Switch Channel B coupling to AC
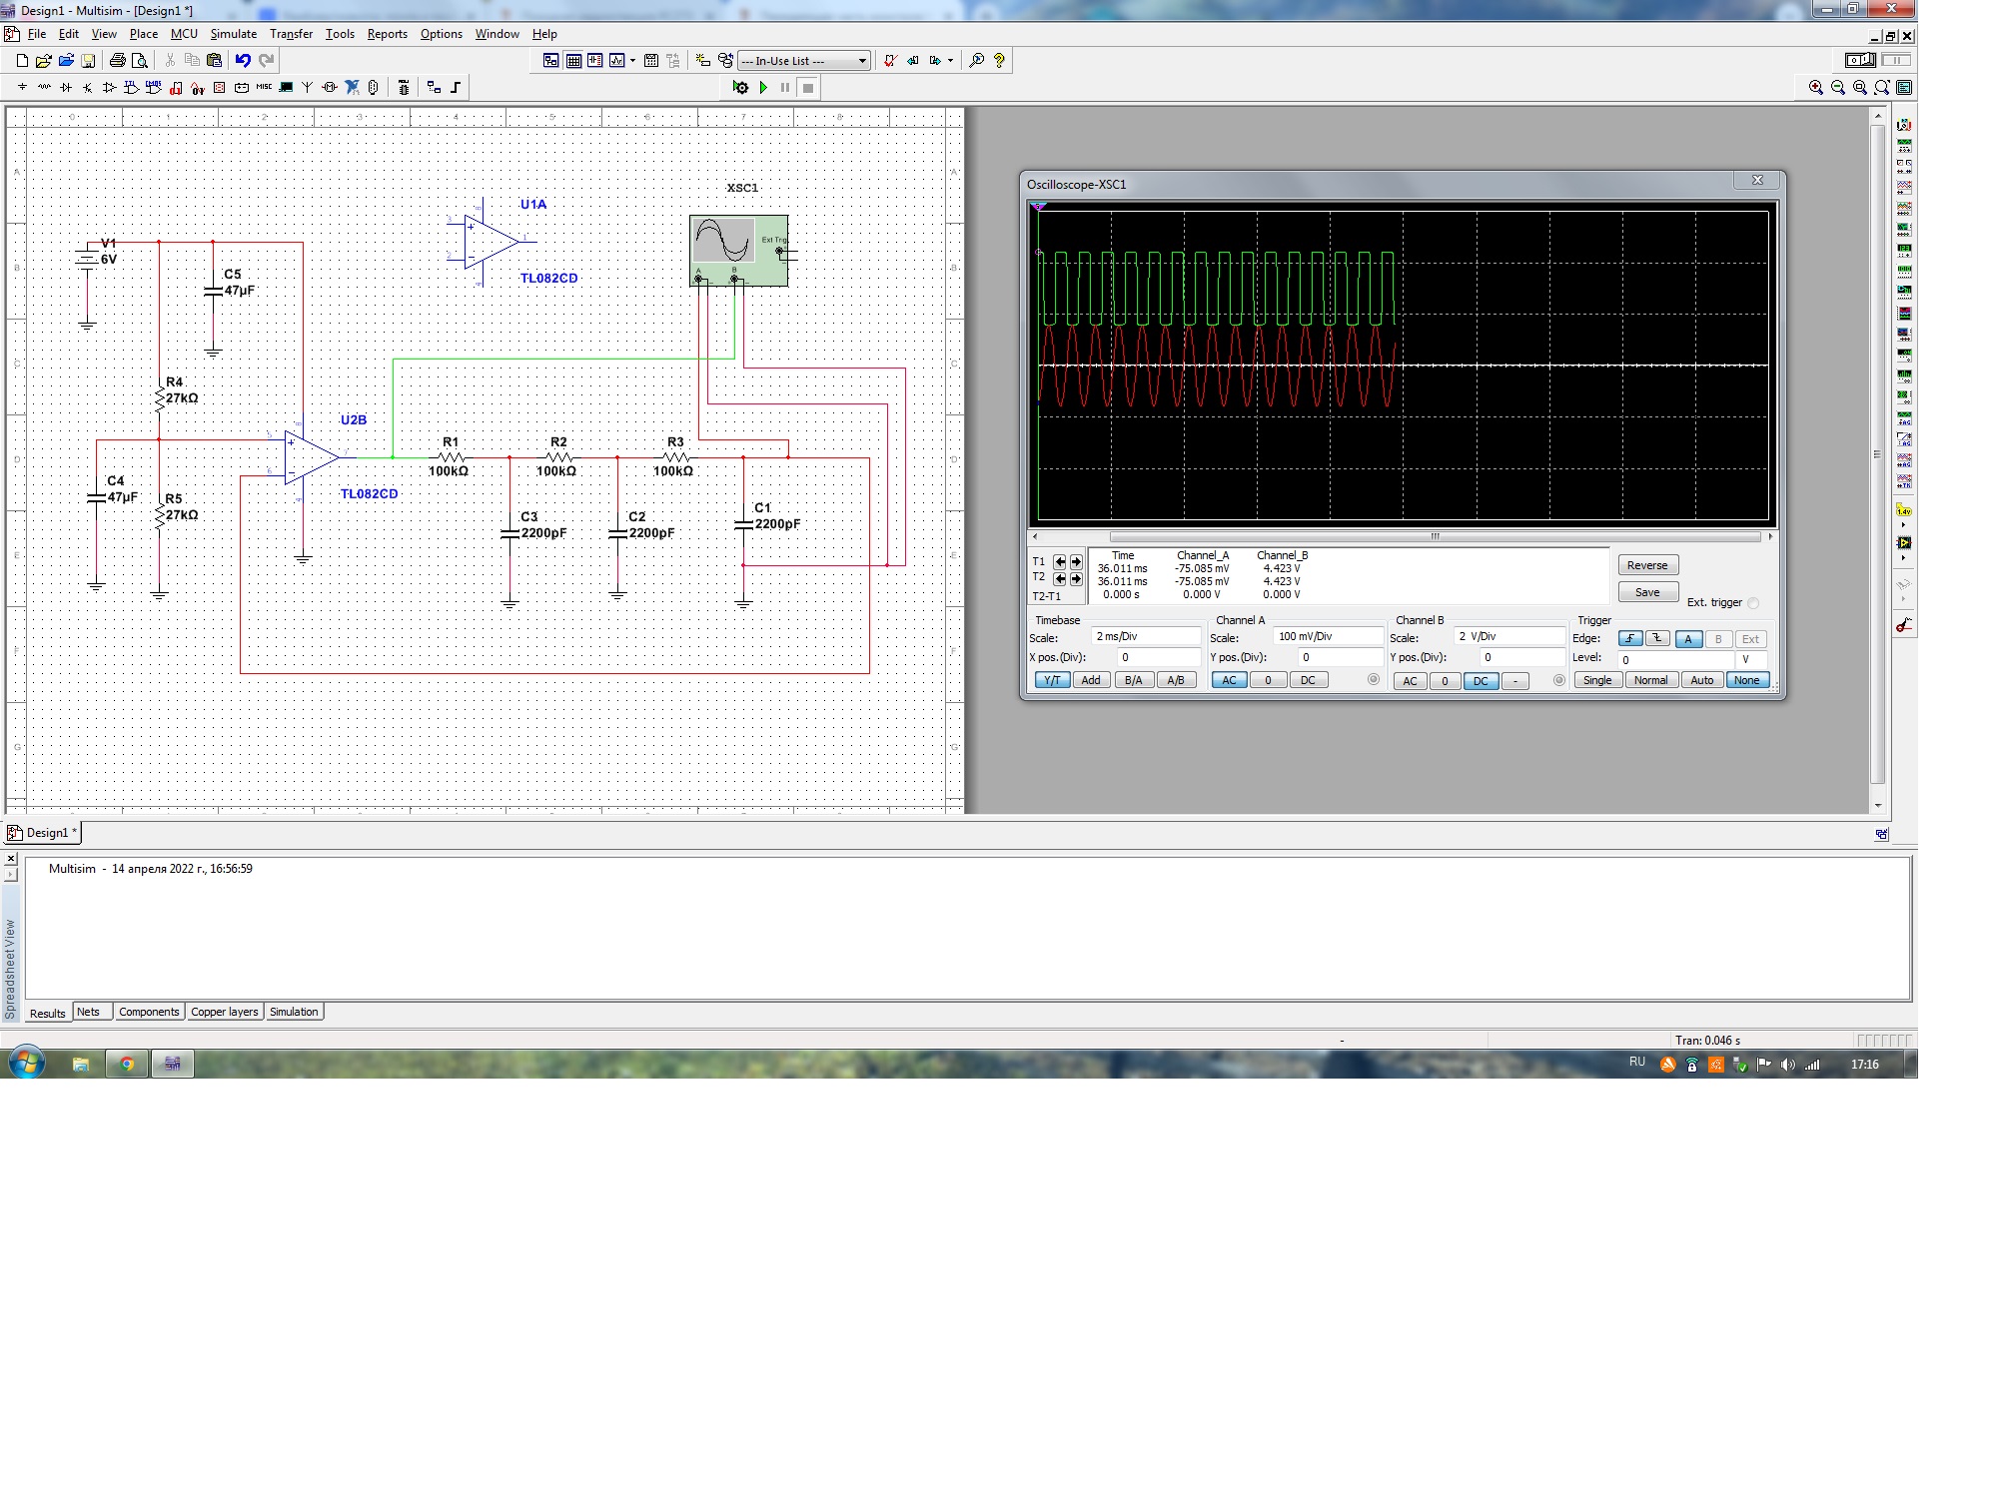The height and width of the screenshot is (1498, 1998). (1410, 681)
